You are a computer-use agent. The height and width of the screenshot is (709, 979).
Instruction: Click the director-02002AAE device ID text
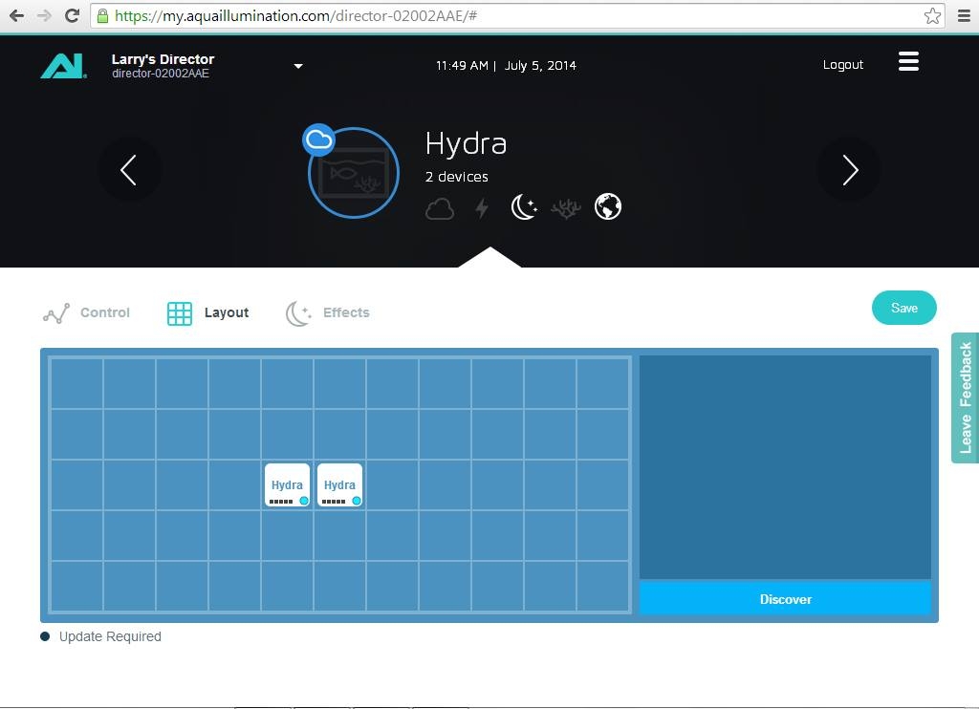tap(161, 74)
